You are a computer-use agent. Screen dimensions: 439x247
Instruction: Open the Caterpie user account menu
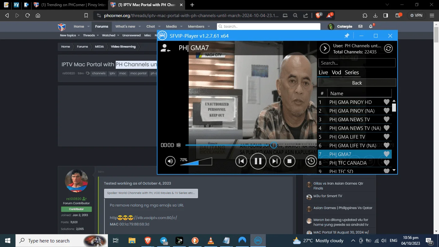[340, 26]
